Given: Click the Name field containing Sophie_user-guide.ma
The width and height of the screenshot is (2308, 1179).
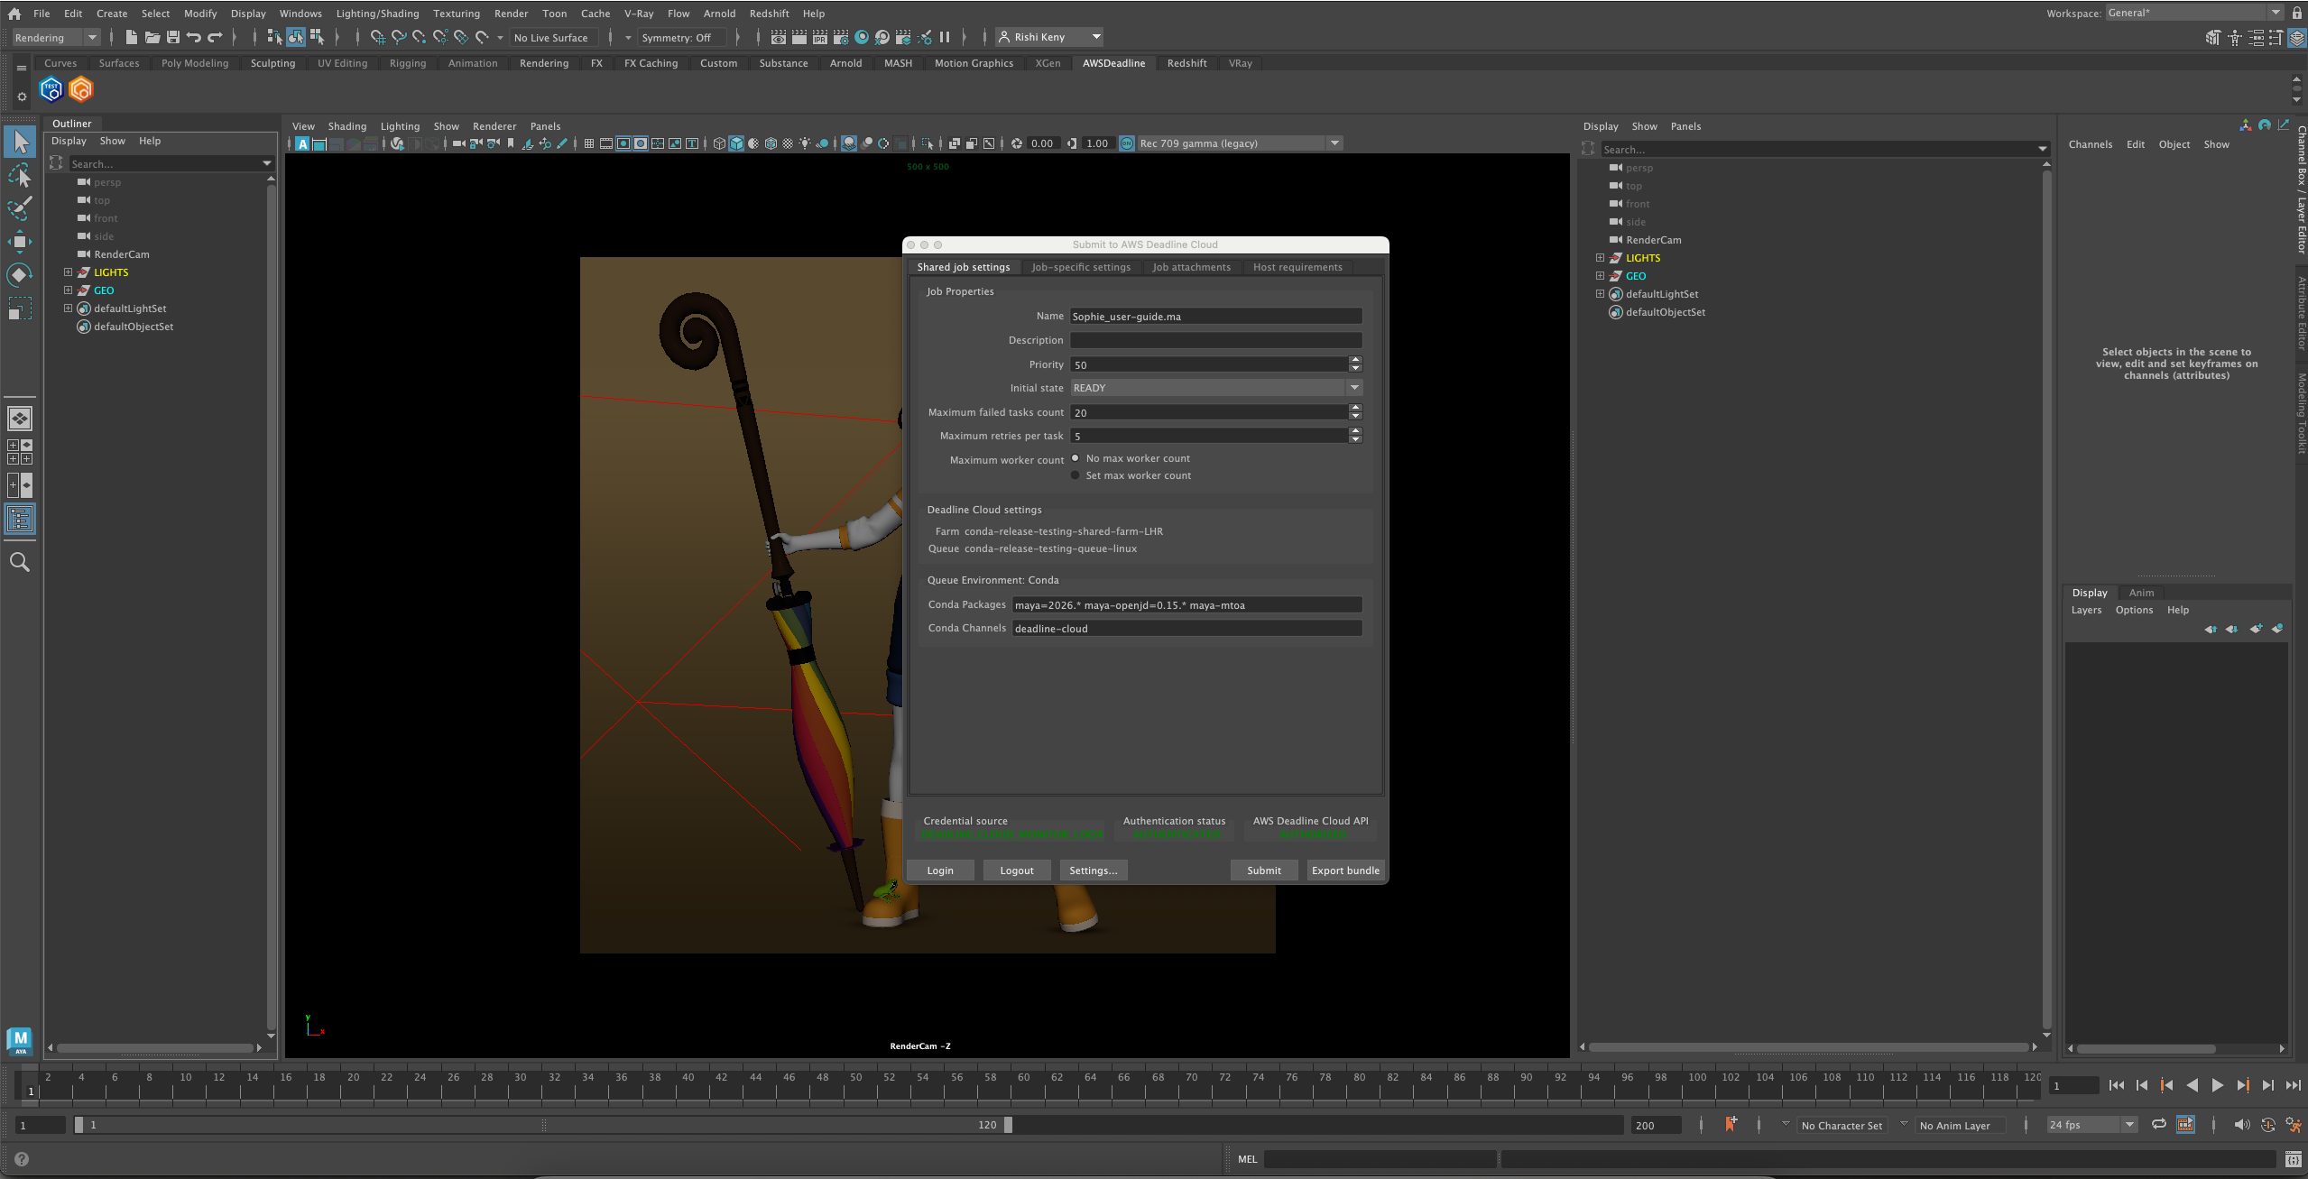Looking at the screenshot, I should pos(1214,316).
